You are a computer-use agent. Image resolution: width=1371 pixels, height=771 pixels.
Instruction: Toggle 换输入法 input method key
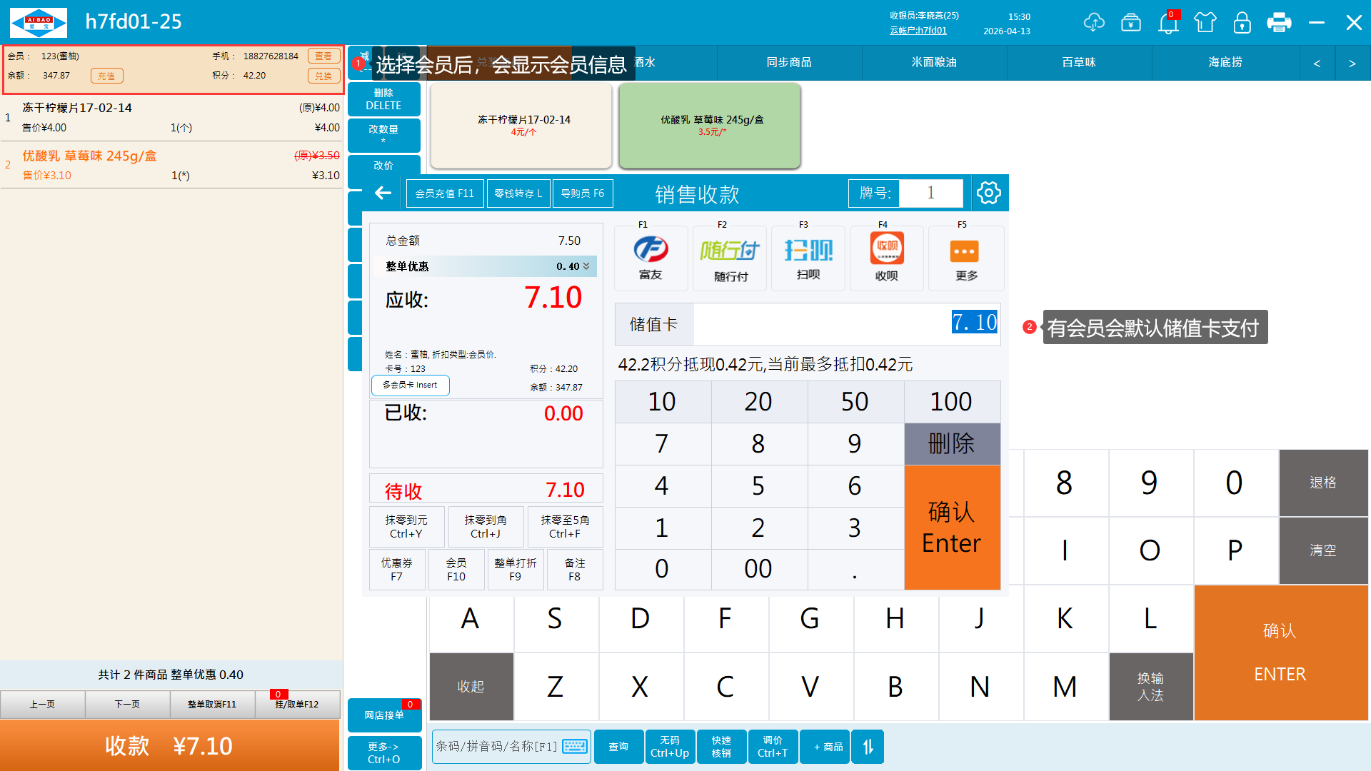[x=1150, y=686]
